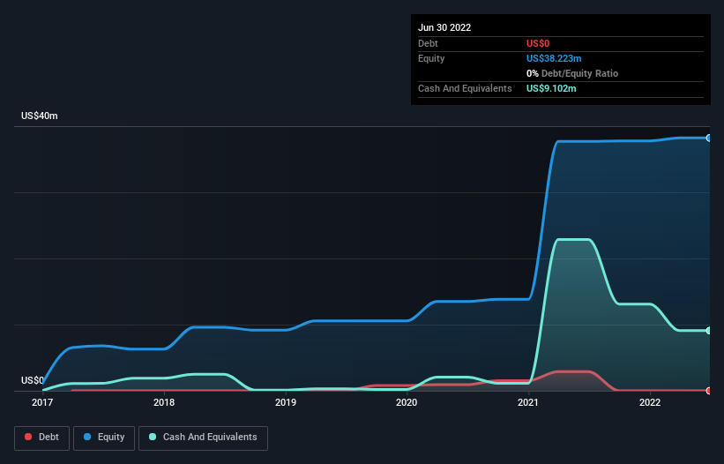Select the Cash endpoint marker at Jun 2022
724x464 pixels.
[x=708, y=331]
